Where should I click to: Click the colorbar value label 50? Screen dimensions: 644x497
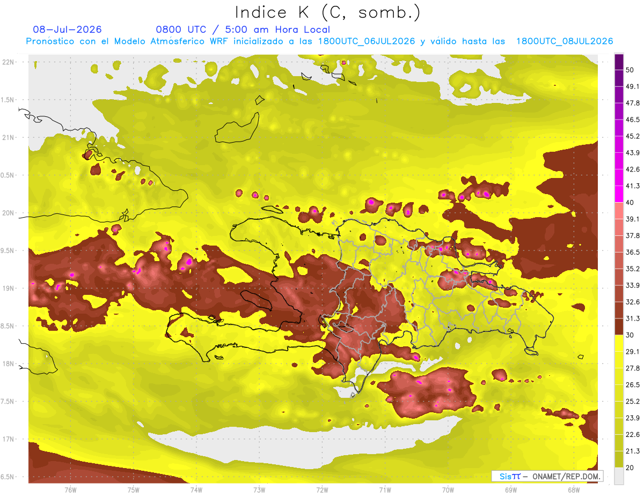[x=630, y=70]
